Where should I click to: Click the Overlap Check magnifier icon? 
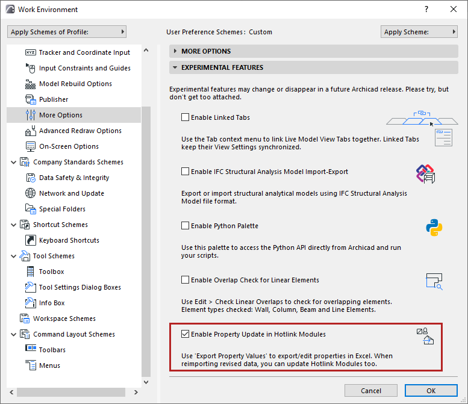[x=434, y=282]
